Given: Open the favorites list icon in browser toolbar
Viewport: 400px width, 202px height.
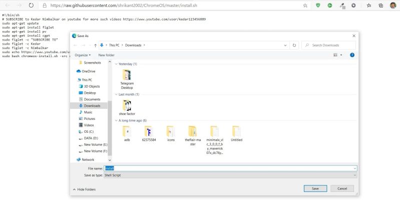Looking at the screenshot, I should 369,6.
